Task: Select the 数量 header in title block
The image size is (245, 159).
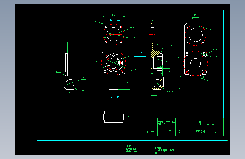Action: coord(183,131)
